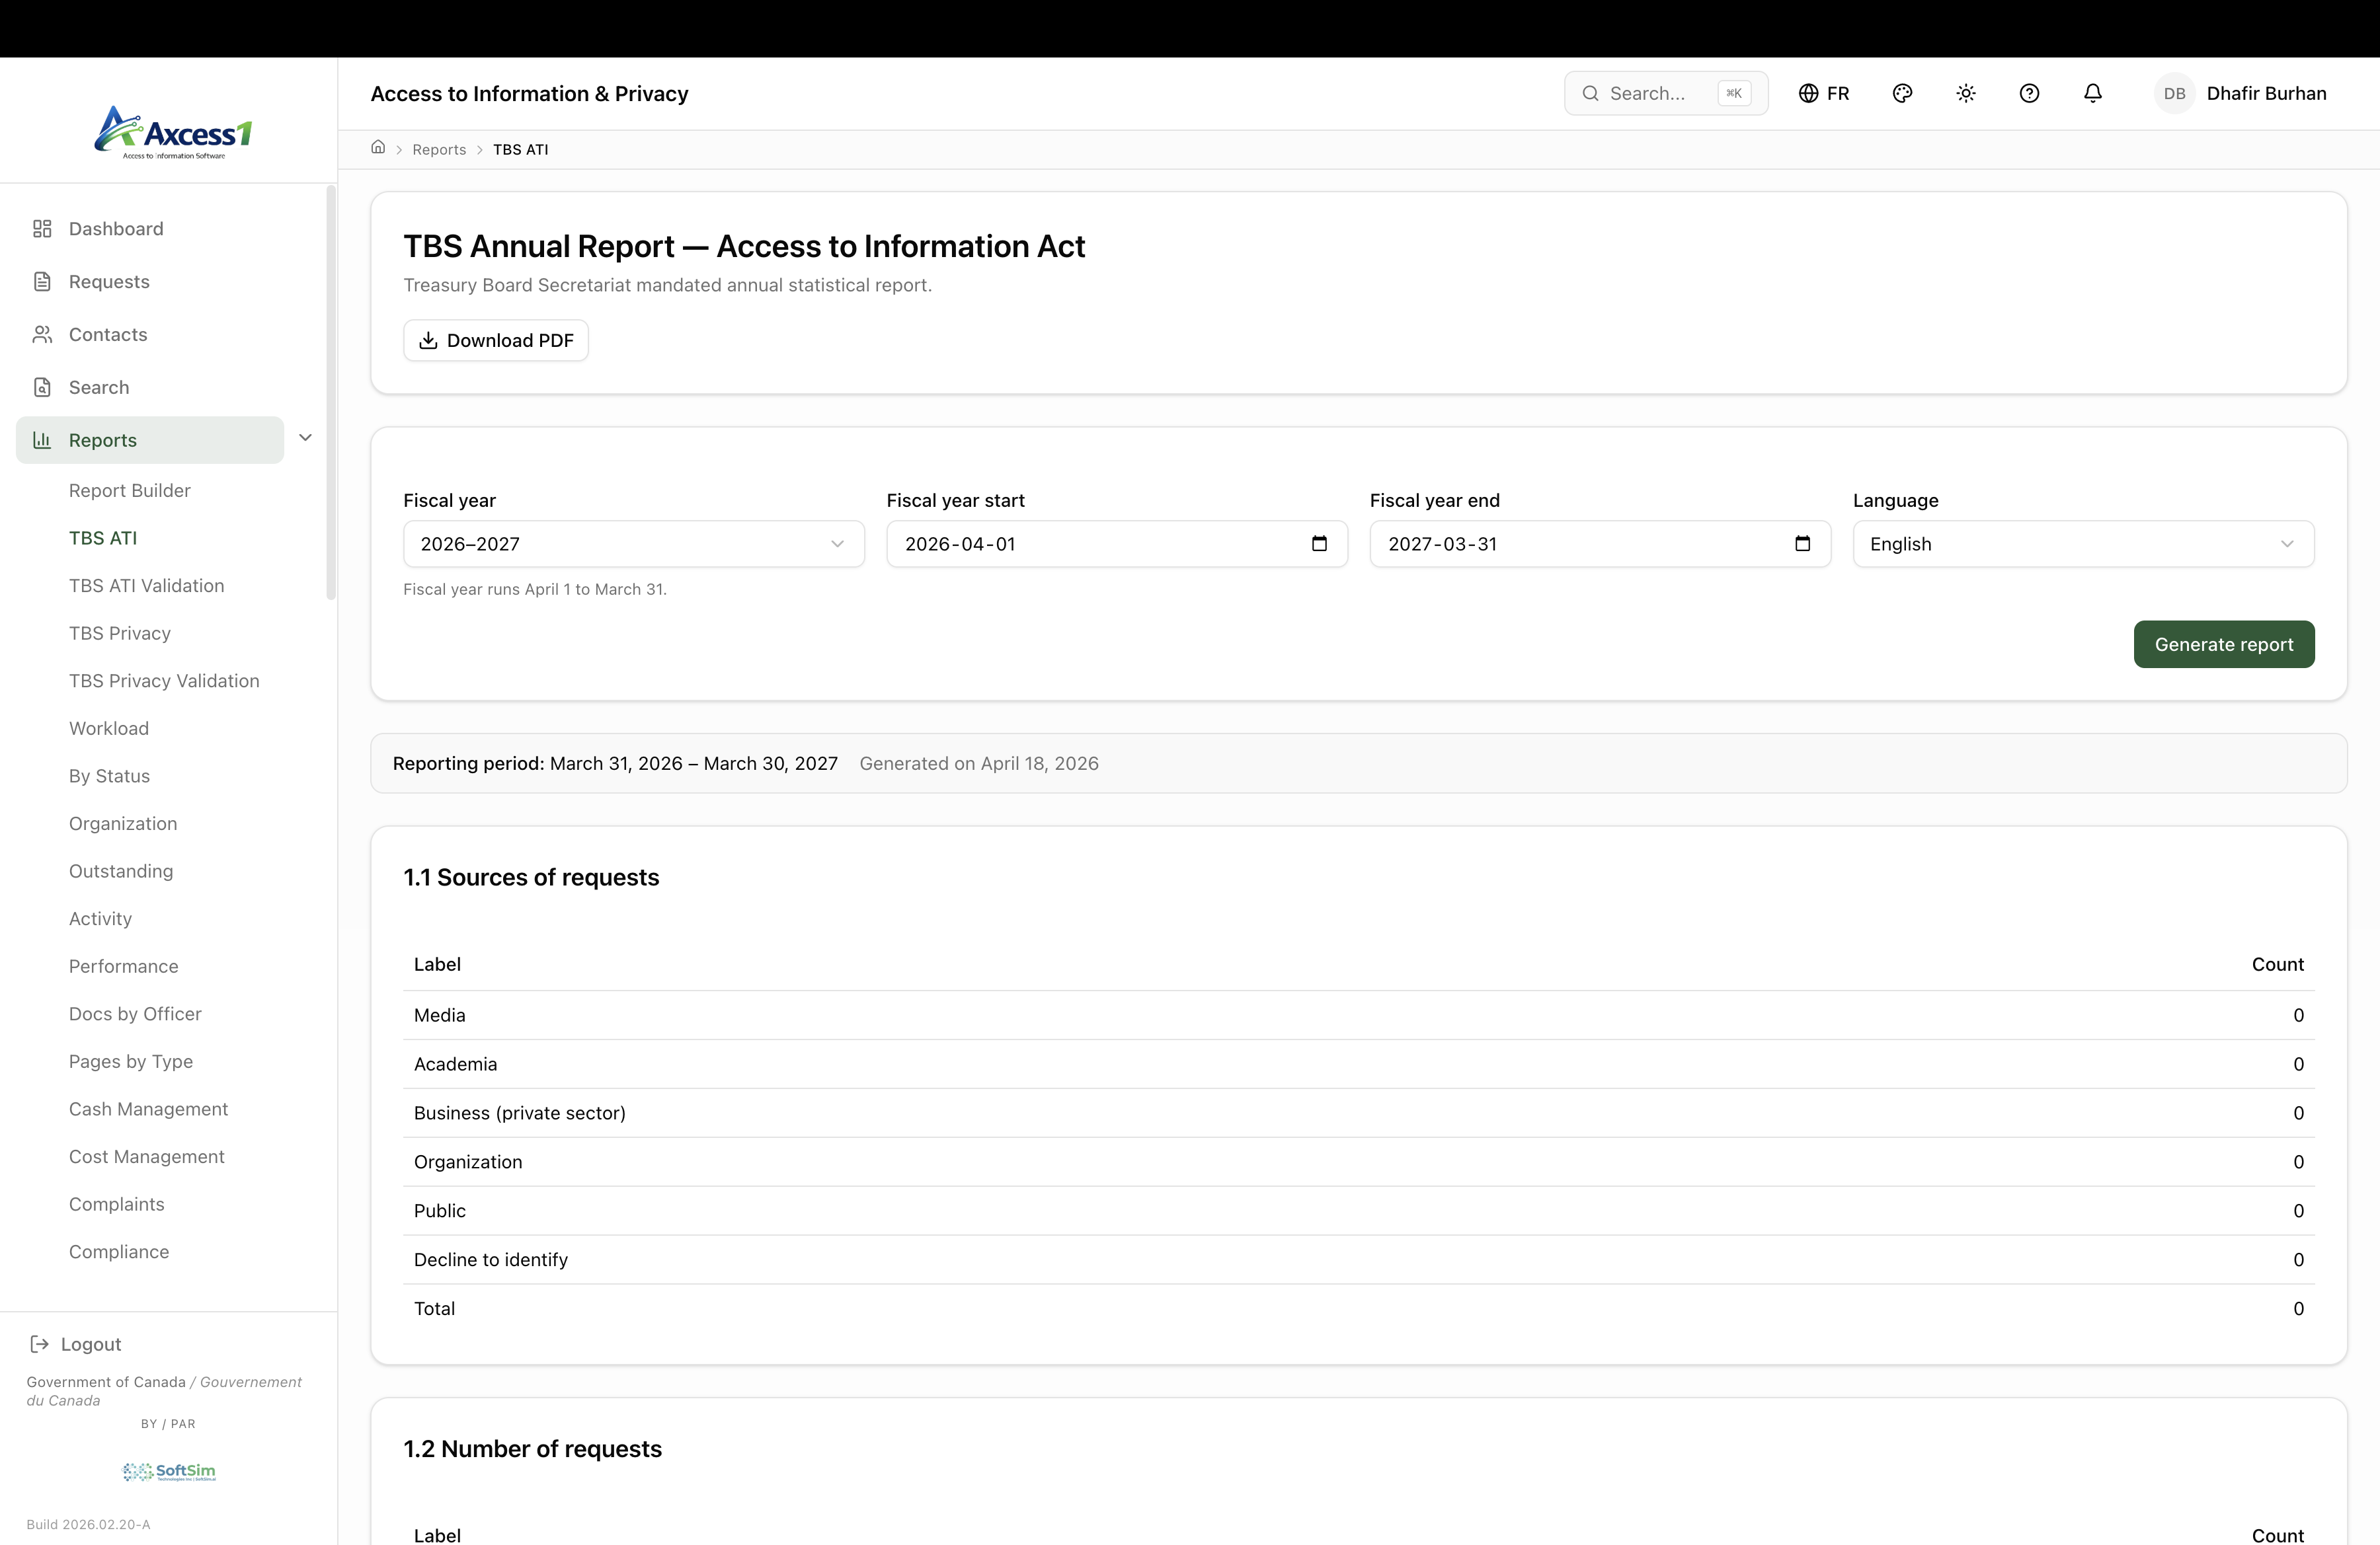
Task: Toggle light mode with the sun icon
Action: 1965,93
